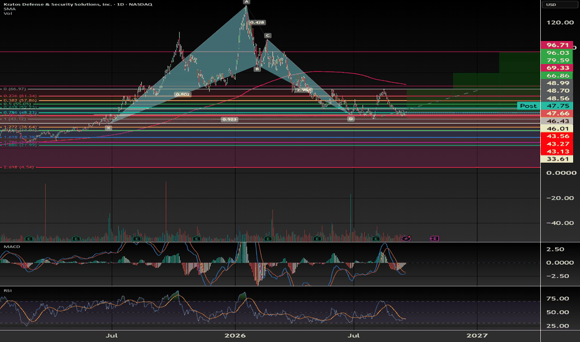Select the D point label of the pattern
This screenshot has width=580, height=342.
pos(350,119)
